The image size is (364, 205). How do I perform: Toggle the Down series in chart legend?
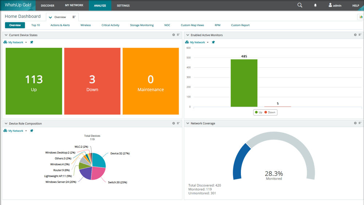point(270,113)
